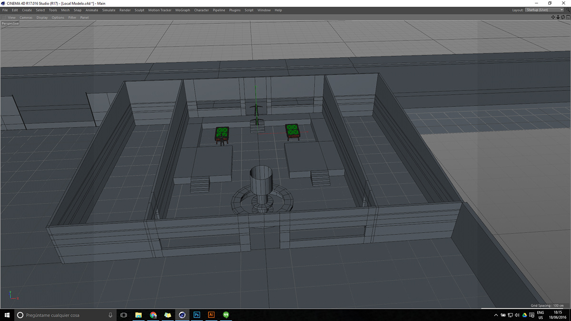This screenshot has height=321, width=571.
Task: Click the ENG US language indicator
Action: pyautogui.click(x=541, y=315)
